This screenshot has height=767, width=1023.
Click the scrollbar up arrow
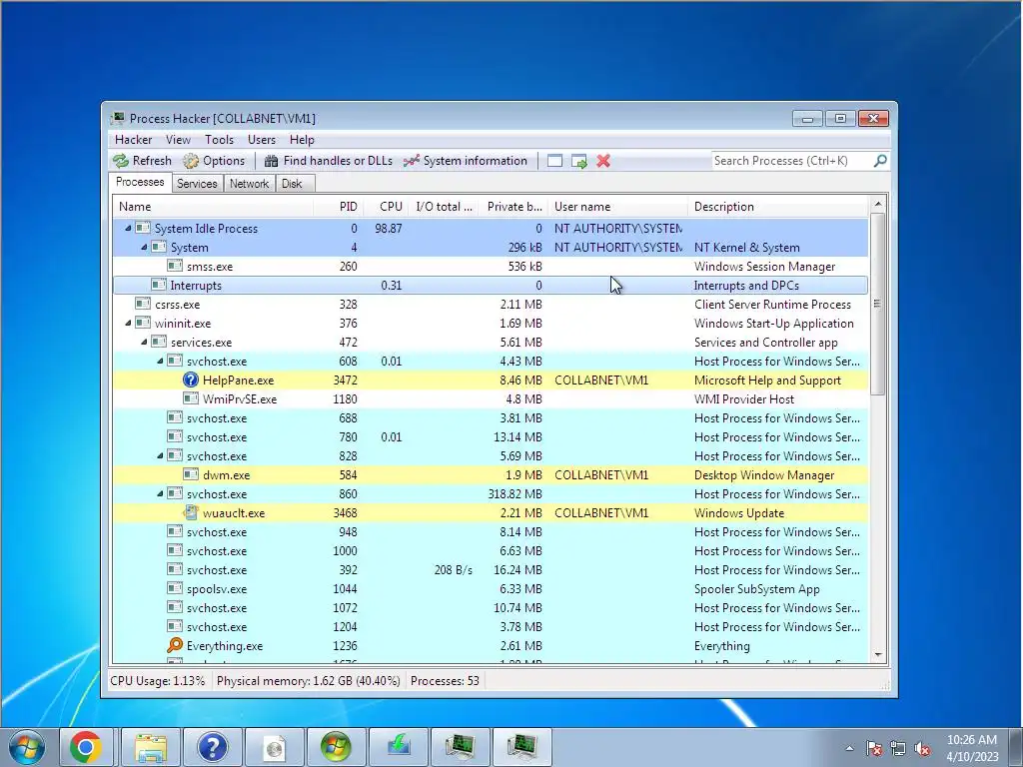(878, 204)
